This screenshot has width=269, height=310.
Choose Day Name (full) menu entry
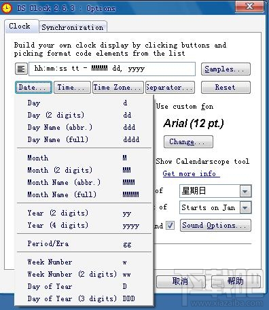click(84, 139)
